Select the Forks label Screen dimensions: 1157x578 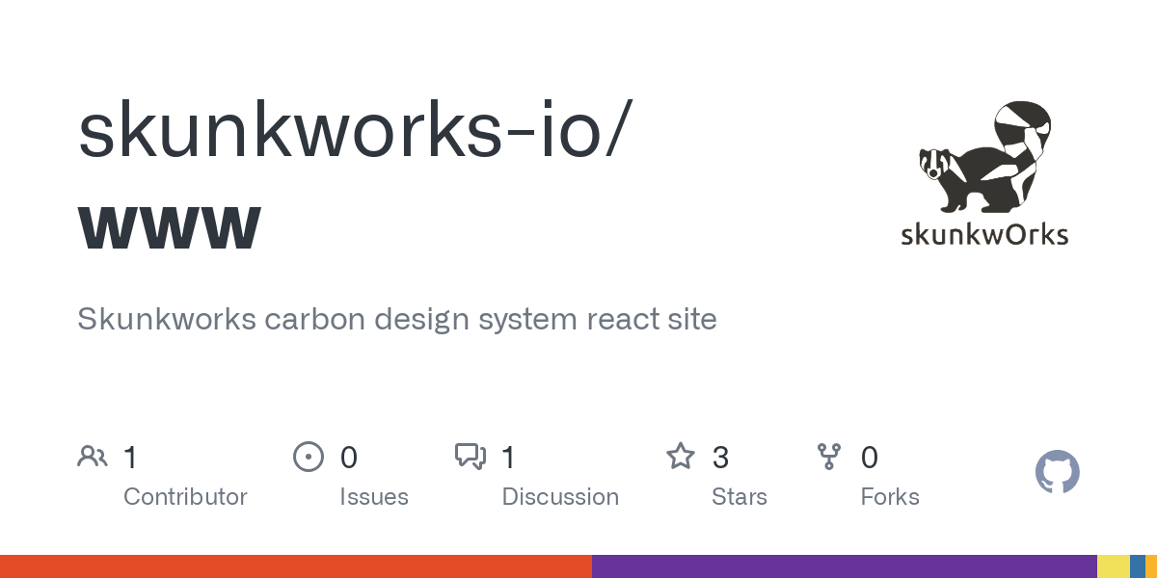pyautogui.click(x=889, y=497)
